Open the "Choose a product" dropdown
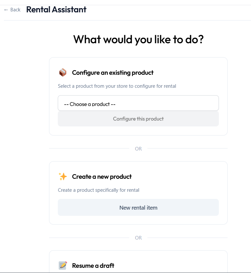This screenshot has height=273, width=251. click(x=138, y=103)
